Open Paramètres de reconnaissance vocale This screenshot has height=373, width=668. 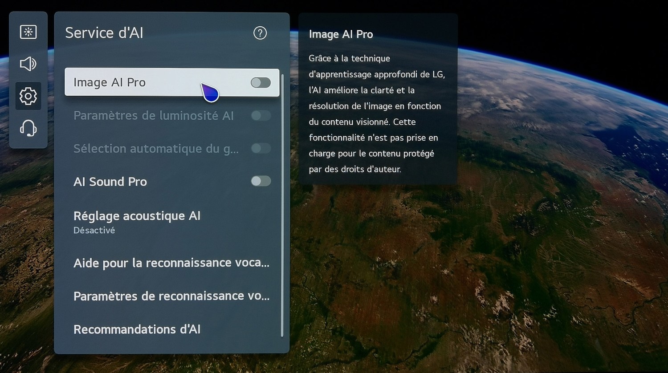pyautogui.click(x=172, y=296)
